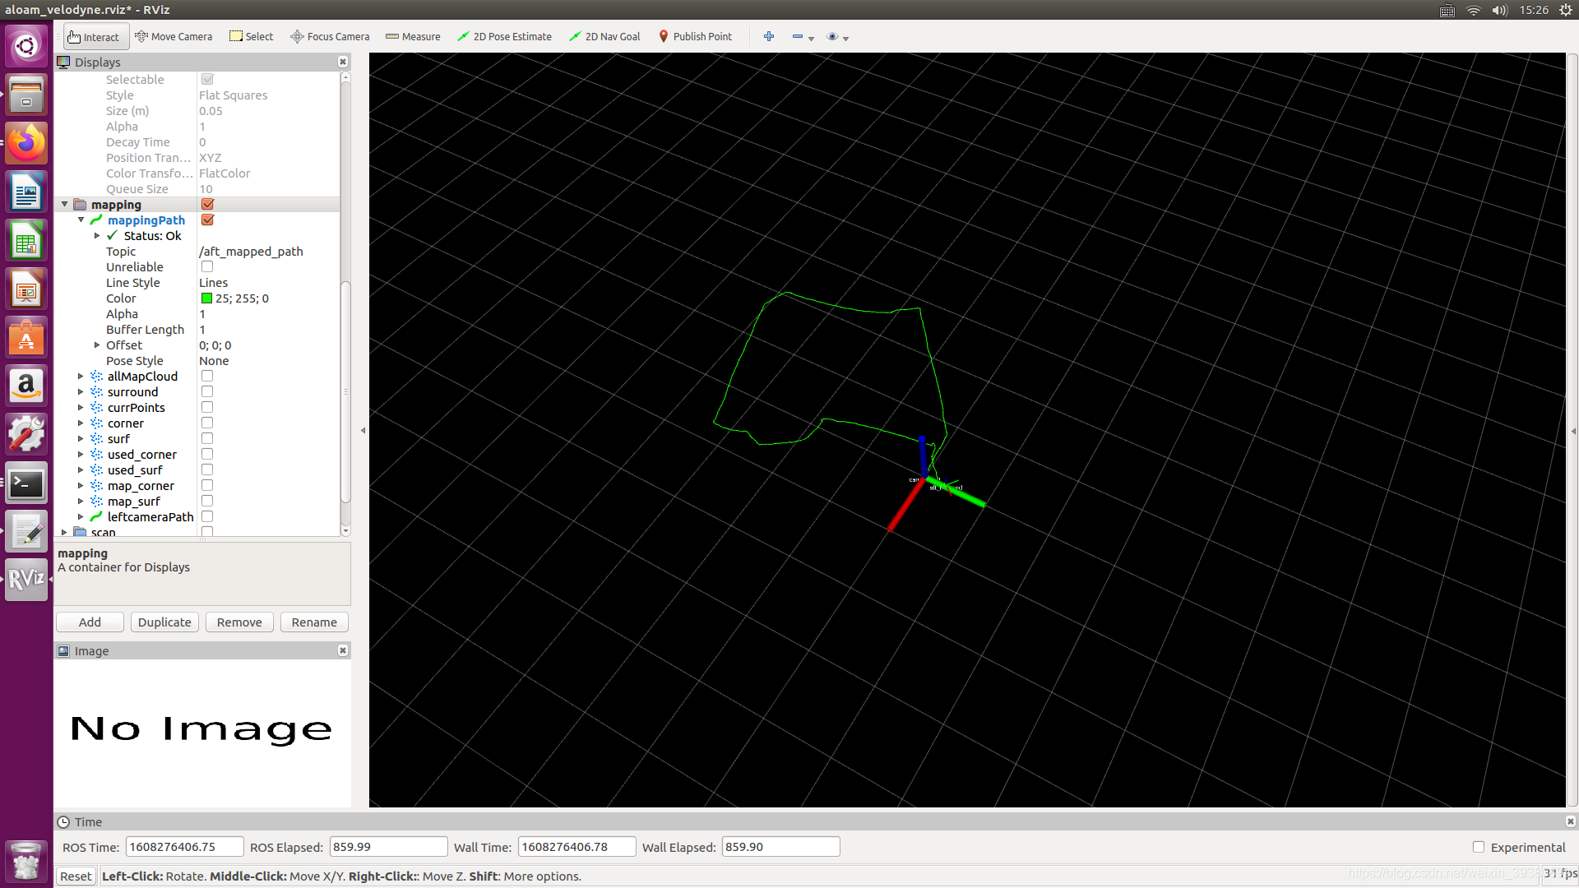Expand the Status: Ok row
The image size is (1579, 888).
click(x=97, y=236)
